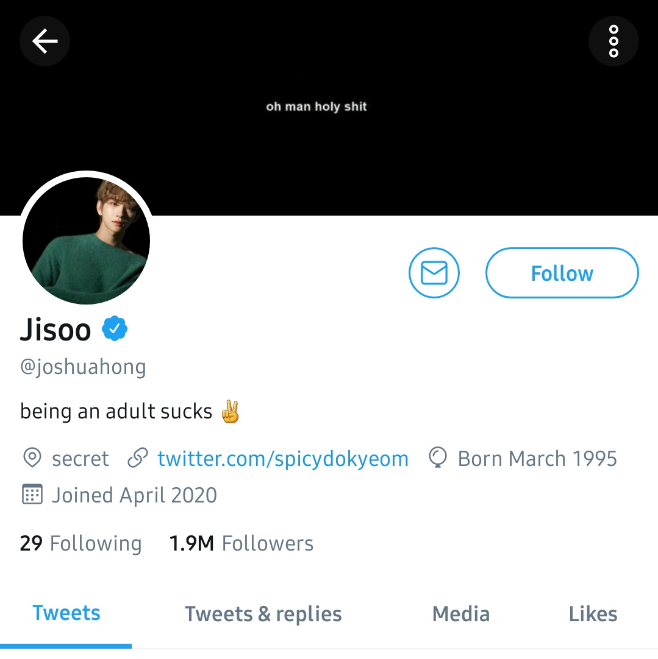The height and width of the screenshot is (659, 658).
Task: Switch to the Media tab
Action: pos(461,614)
